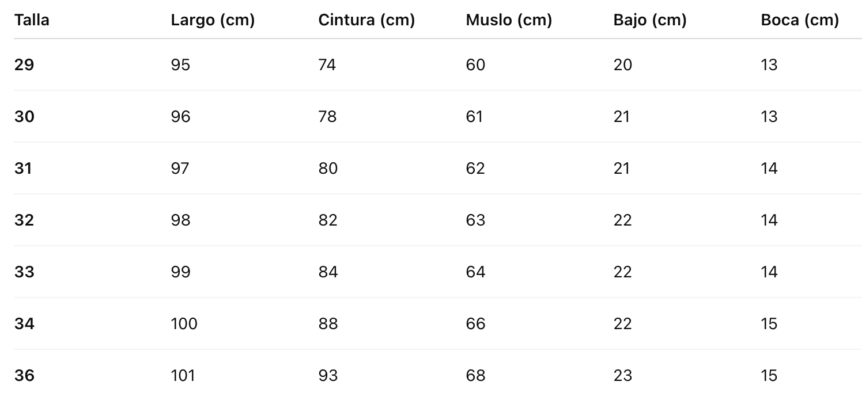The image size is (862, 412).
Task: Select the size 32 row label
Action: point(24,220)
